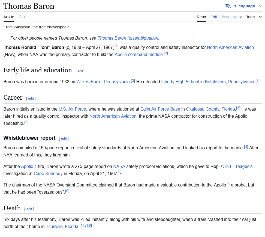265x237 pixels.
Task: Open the Apollo 1 link
Action: (x=29, y=167)
